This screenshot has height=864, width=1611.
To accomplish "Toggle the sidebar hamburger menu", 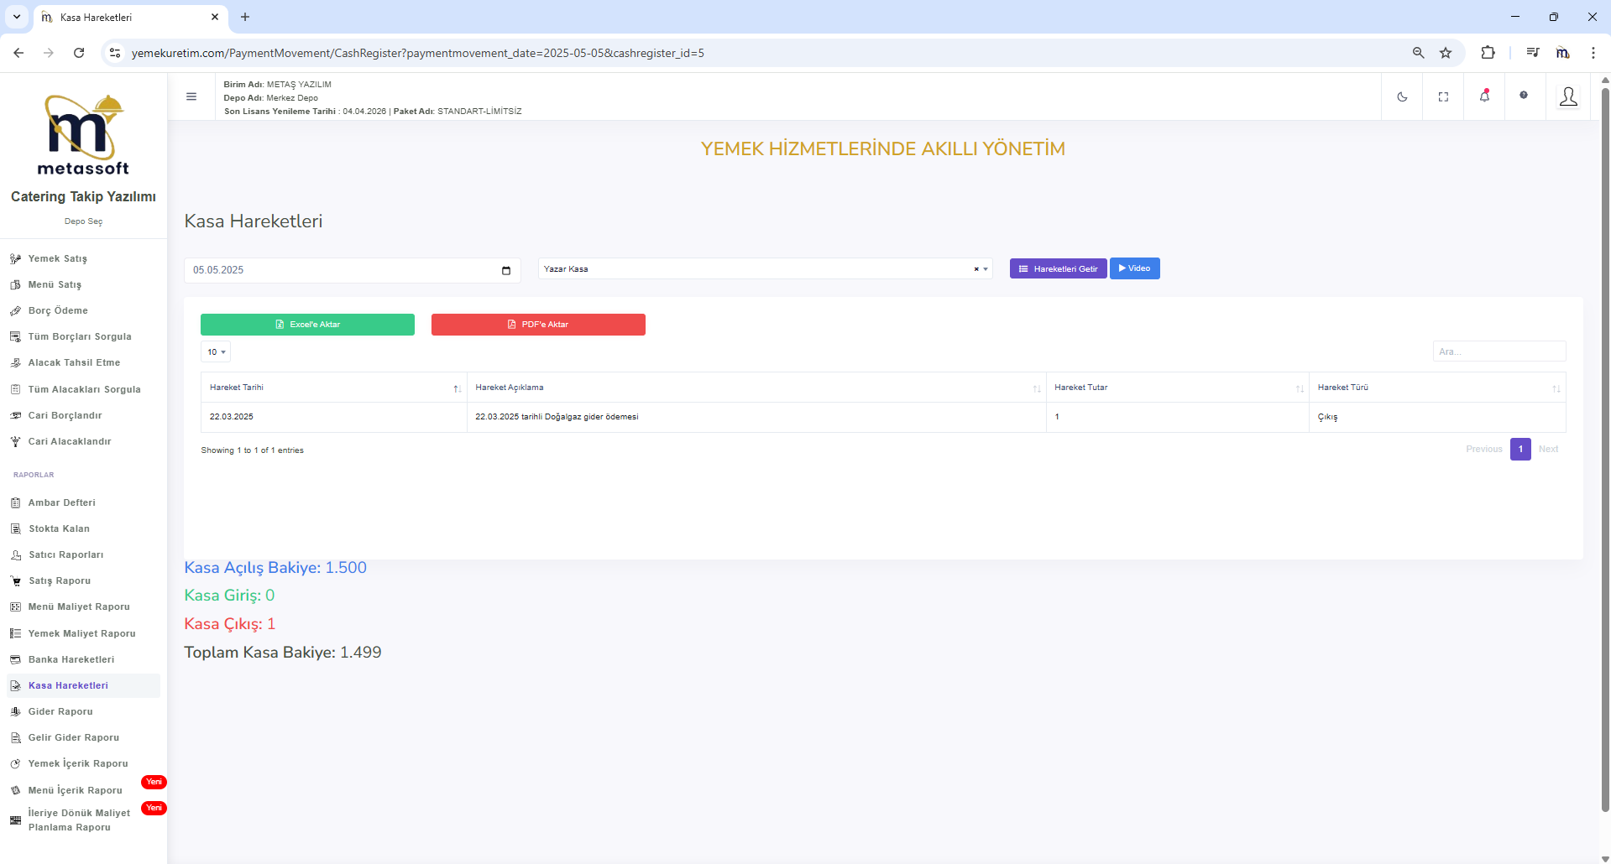I will (191, 96).
